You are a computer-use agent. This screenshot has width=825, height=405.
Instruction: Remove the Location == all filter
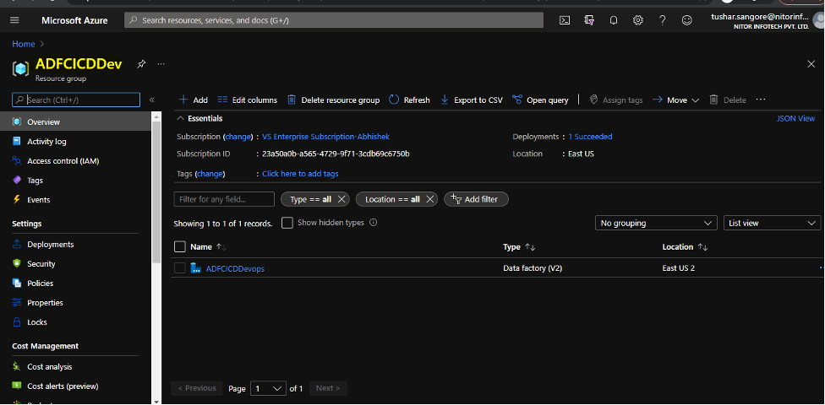point(430,199)
